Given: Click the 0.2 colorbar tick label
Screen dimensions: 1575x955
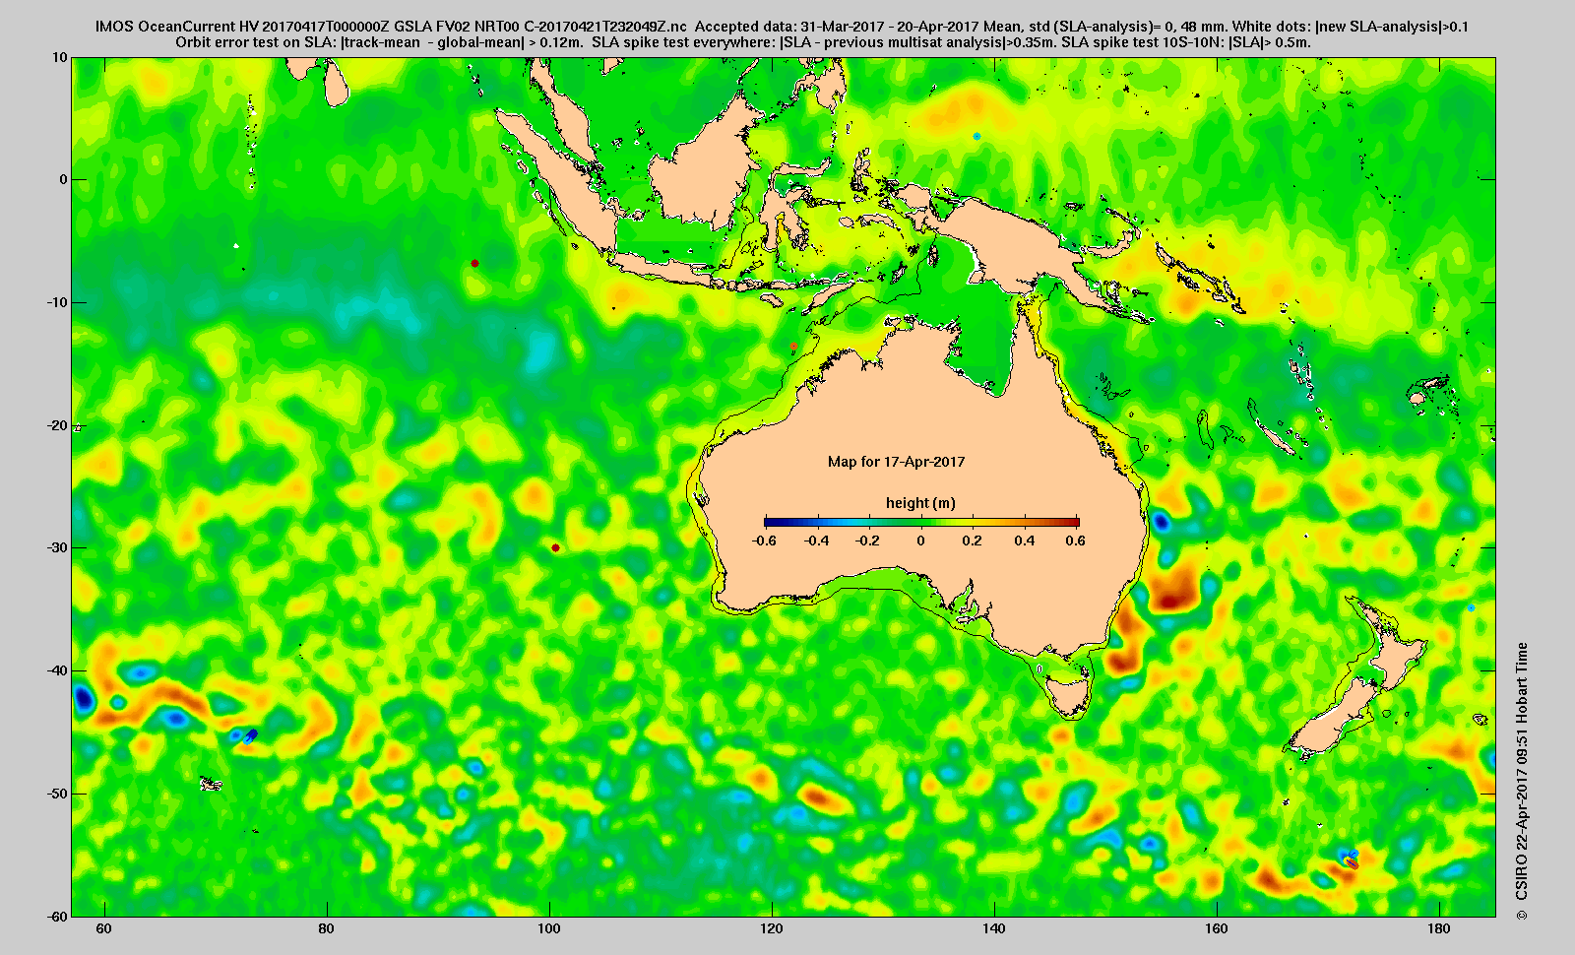Looking at the screenshot, I should coord(973,541).
